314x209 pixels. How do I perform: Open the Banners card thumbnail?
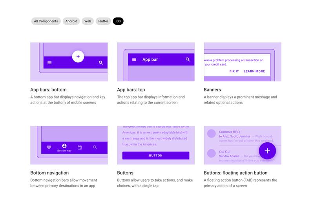click(242, 62)
